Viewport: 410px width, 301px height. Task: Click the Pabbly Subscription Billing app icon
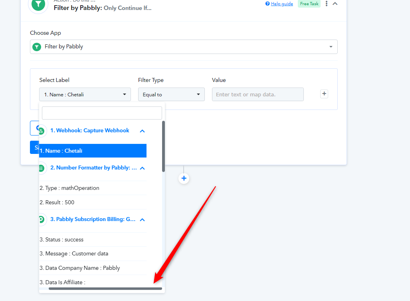pos(42,219)
